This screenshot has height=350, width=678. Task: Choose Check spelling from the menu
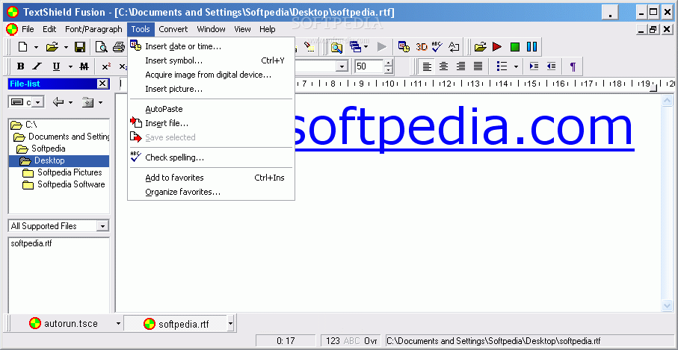(211, 157)
